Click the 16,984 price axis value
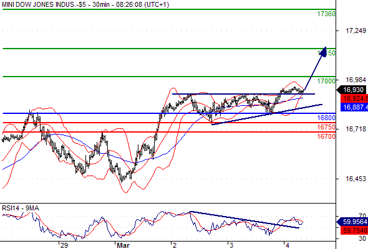The width and height of the screenshot is (368, 249). tap(356, 80)
